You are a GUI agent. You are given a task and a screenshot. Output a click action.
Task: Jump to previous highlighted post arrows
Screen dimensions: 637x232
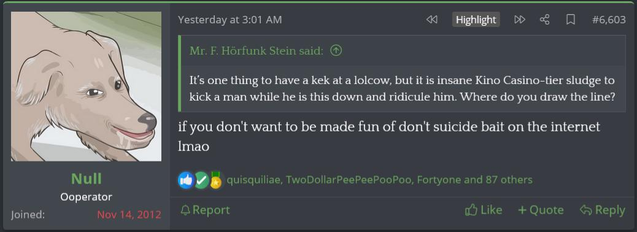(432, 20)
